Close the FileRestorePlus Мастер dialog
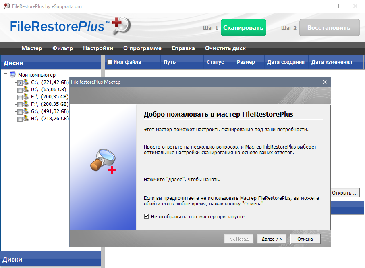 pos(325,82)
